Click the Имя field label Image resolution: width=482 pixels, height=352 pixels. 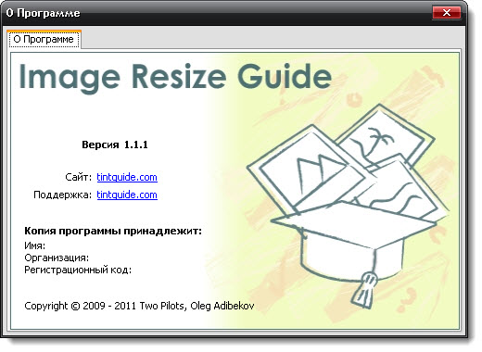tap(35, 245)
